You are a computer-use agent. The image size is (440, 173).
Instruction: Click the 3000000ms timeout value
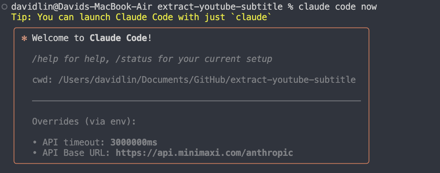click(134, 142)
